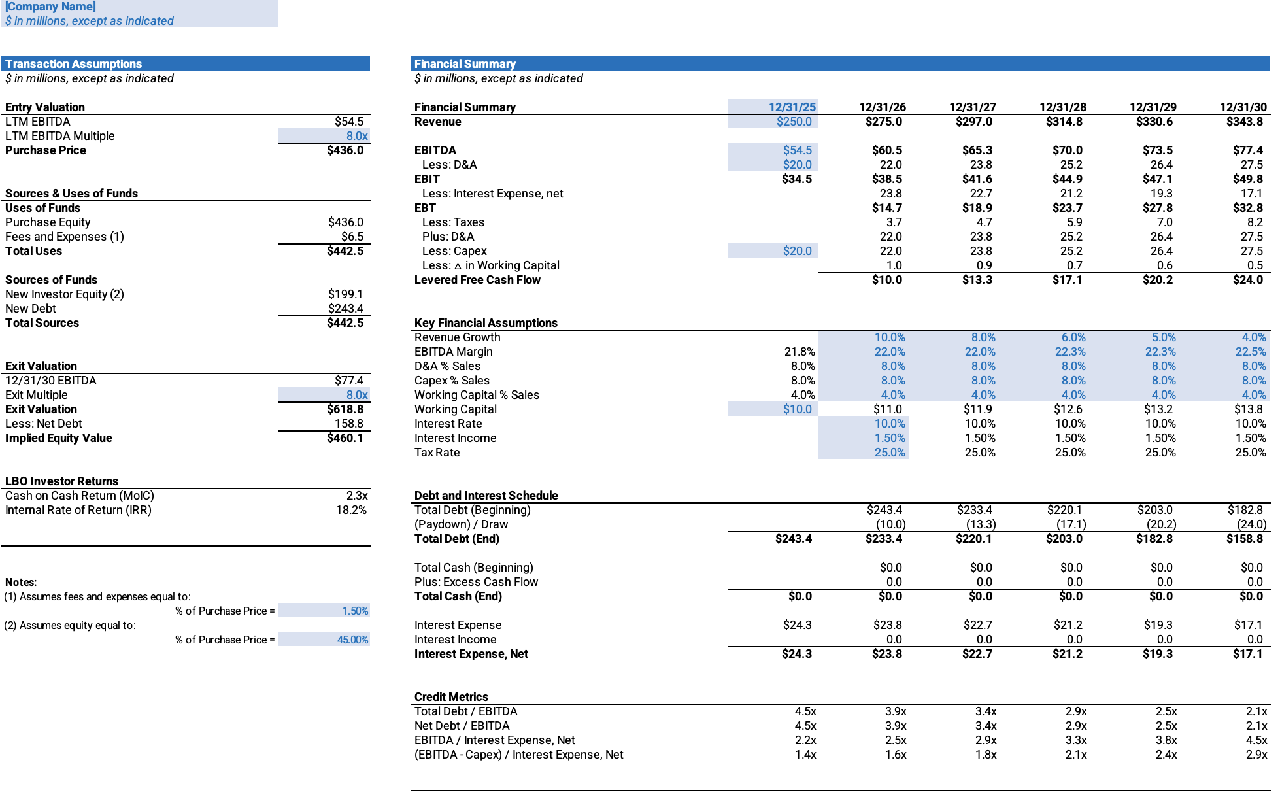Select the 12/31/25 D&A $20.0 cell
The height and width of the screenshot is (803, 1280).
pyautogui.click(x=773, y=165)
